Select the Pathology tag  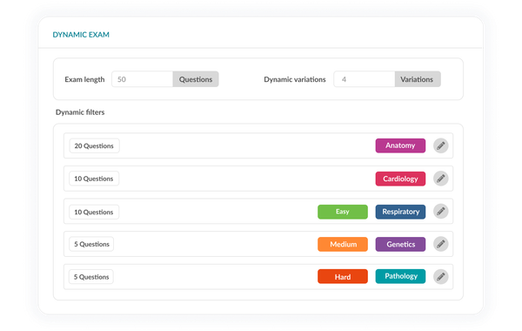click(400, 276)
